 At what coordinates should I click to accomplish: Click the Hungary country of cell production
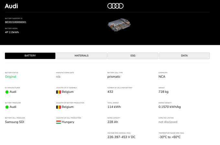(68, 122)
